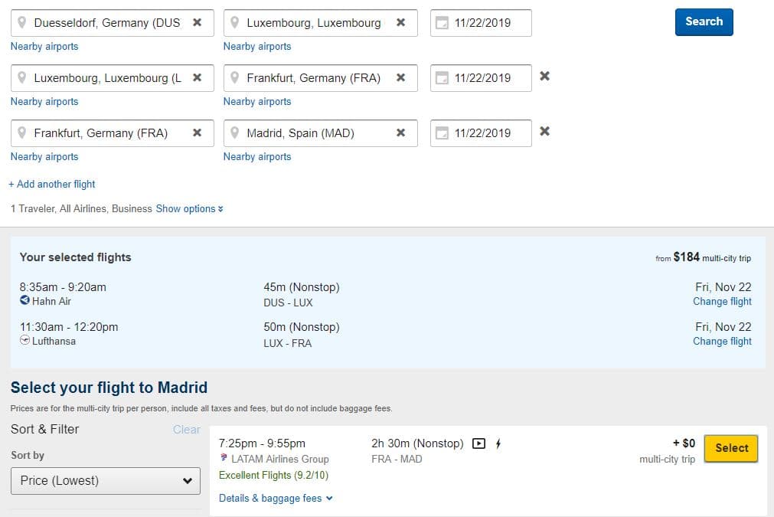Clear the Frankfurt destination in second flight
Viewport: 774px width, 517px height.
pos(400,78)
